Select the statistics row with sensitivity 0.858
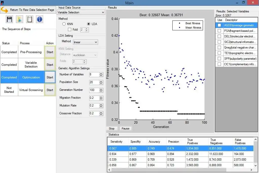 point(180,165)
